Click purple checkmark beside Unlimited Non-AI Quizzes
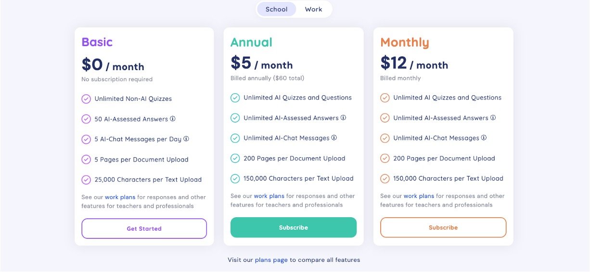 86,99
